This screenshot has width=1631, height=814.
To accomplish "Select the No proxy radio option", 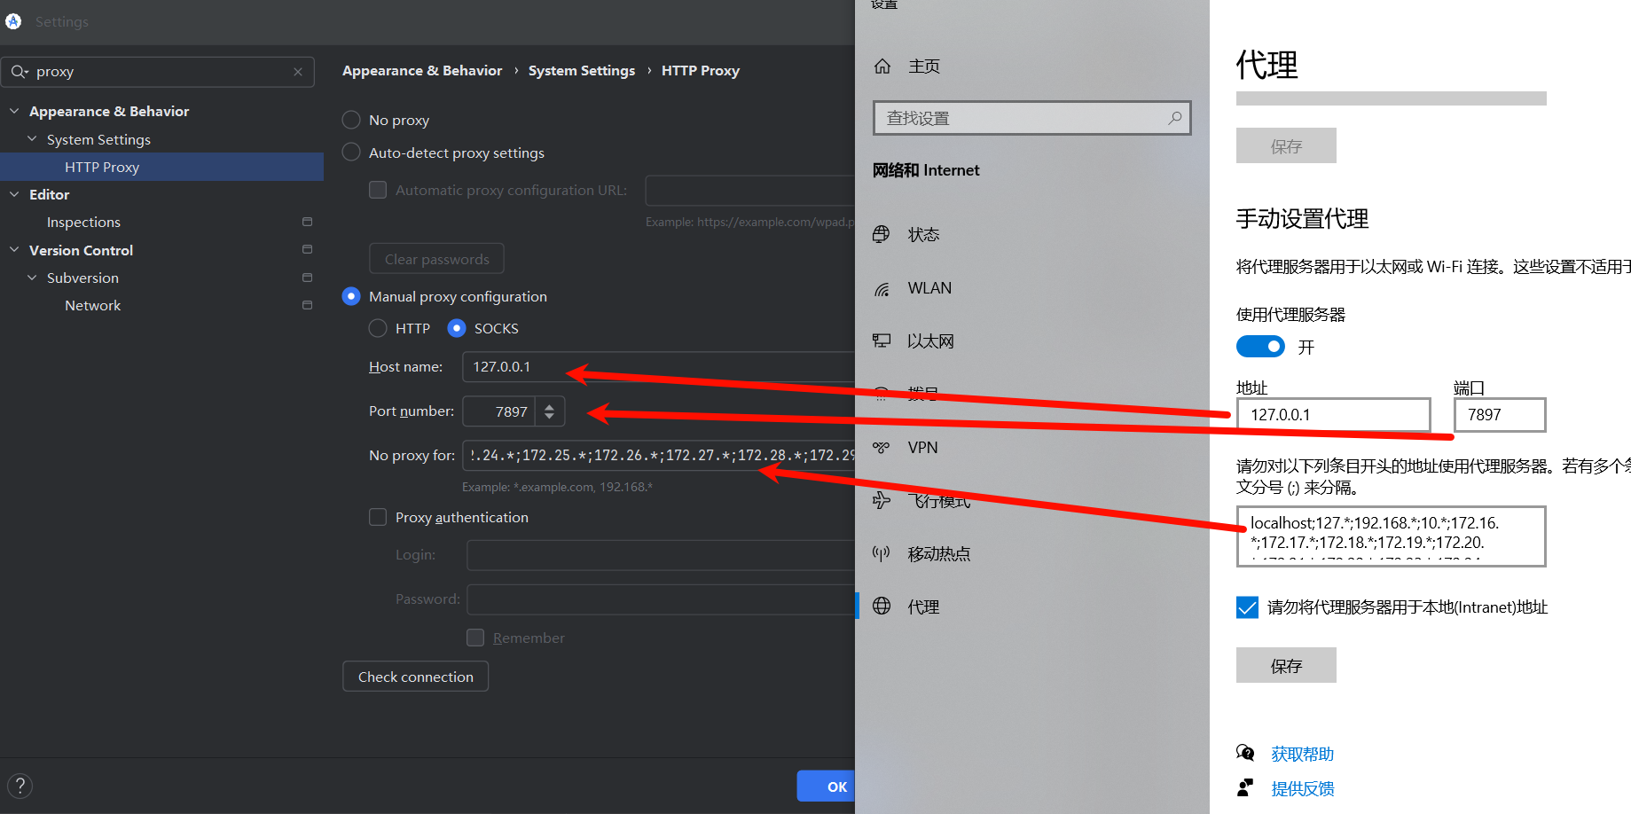I will pos(351,120).
